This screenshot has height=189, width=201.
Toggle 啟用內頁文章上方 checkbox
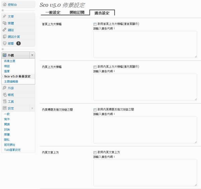click(95, 153)
